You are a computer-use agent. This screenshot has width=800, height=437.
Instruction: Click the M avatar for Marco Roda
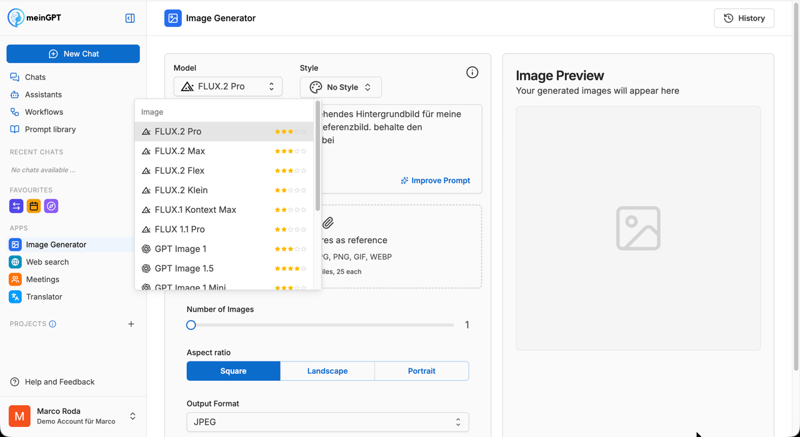(x=19, y=416)
